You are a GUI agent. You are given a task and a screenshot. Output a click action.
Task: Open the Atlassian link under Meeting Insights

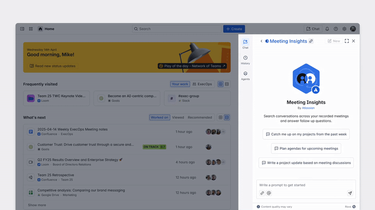[x=308, y=108]
